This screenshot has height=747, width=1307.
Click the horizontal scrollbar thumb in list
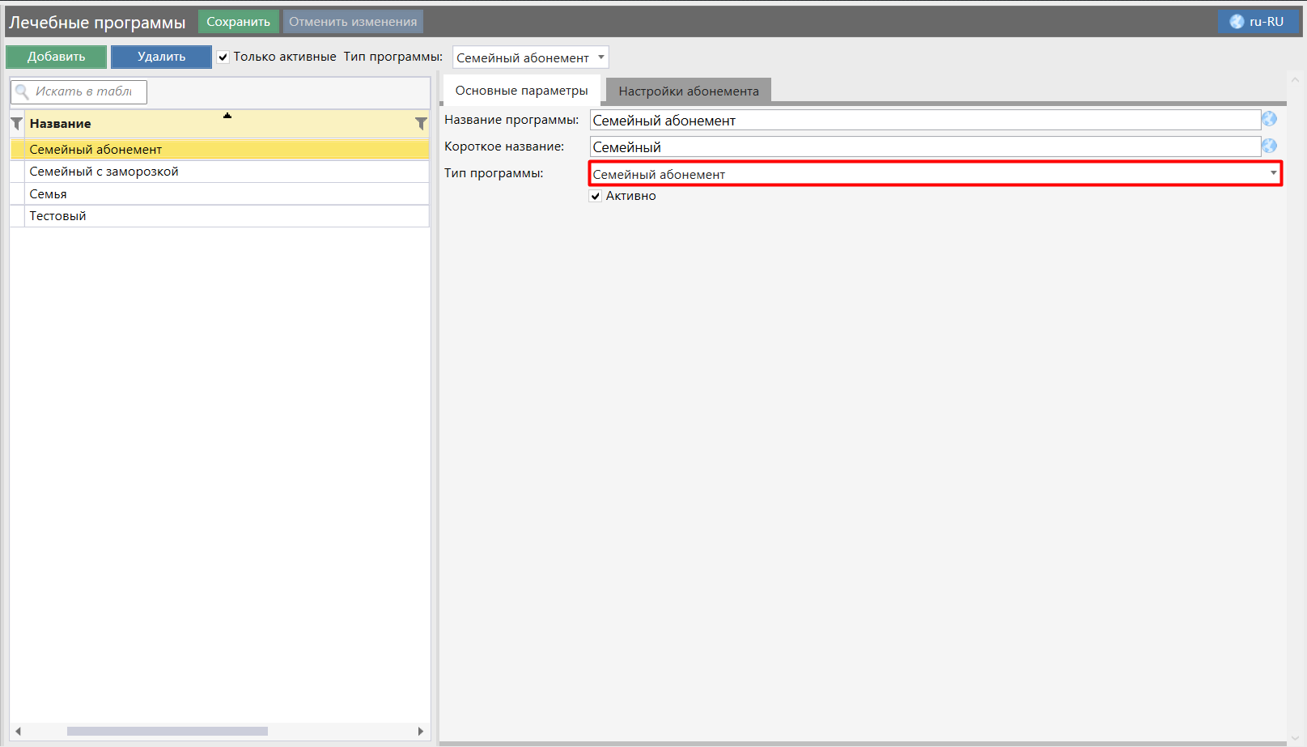pyautogui.click(x=167, y=731)
